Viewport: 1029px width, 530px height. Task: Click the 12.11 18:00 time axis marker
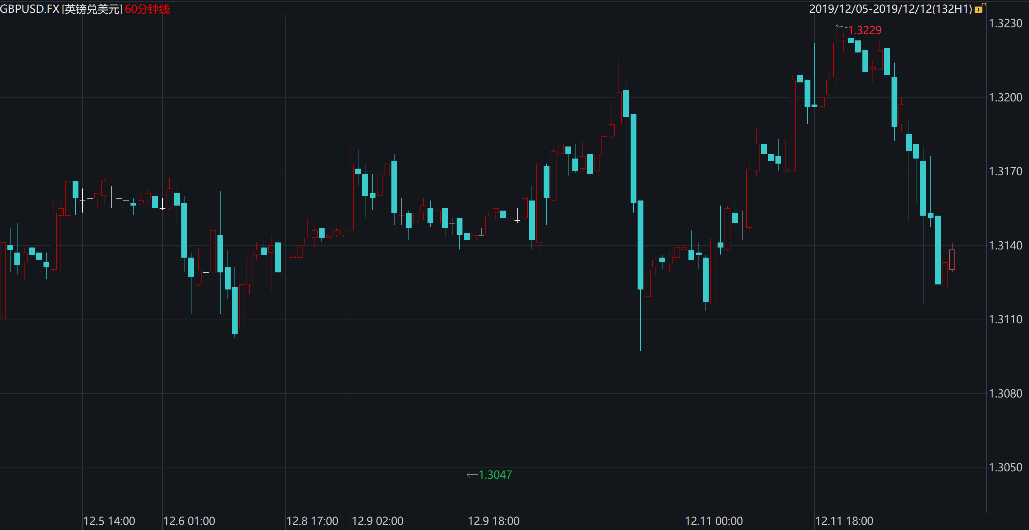click(844, 521)
